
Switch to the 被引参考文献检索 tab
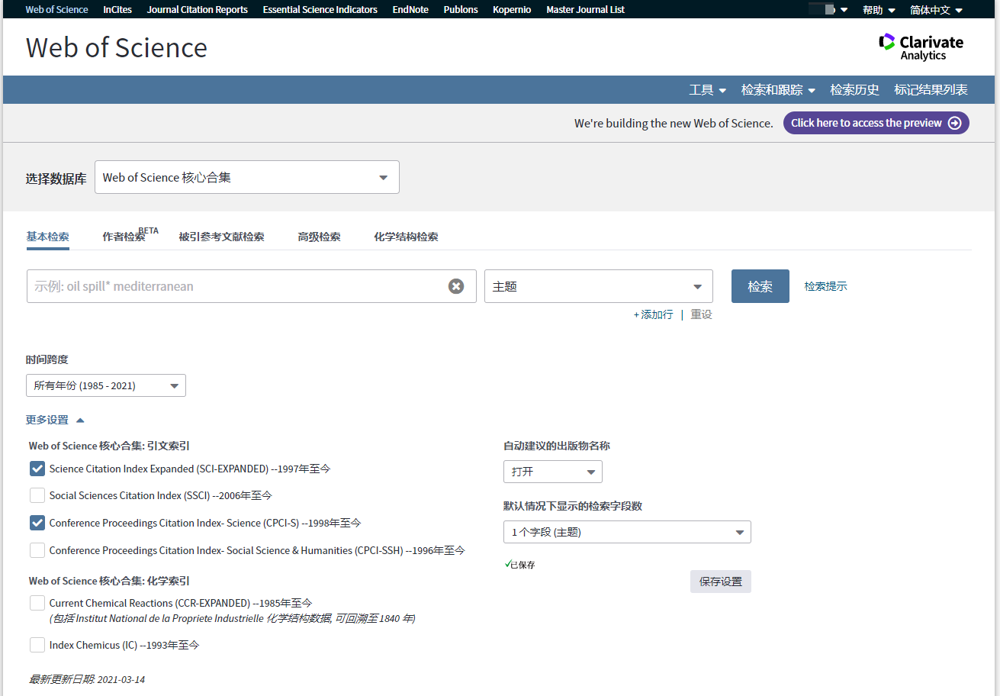222,237
